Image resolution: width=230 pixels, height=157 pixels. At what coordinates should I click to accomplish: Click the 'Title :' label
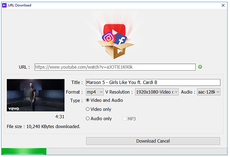tap(78, 83)
